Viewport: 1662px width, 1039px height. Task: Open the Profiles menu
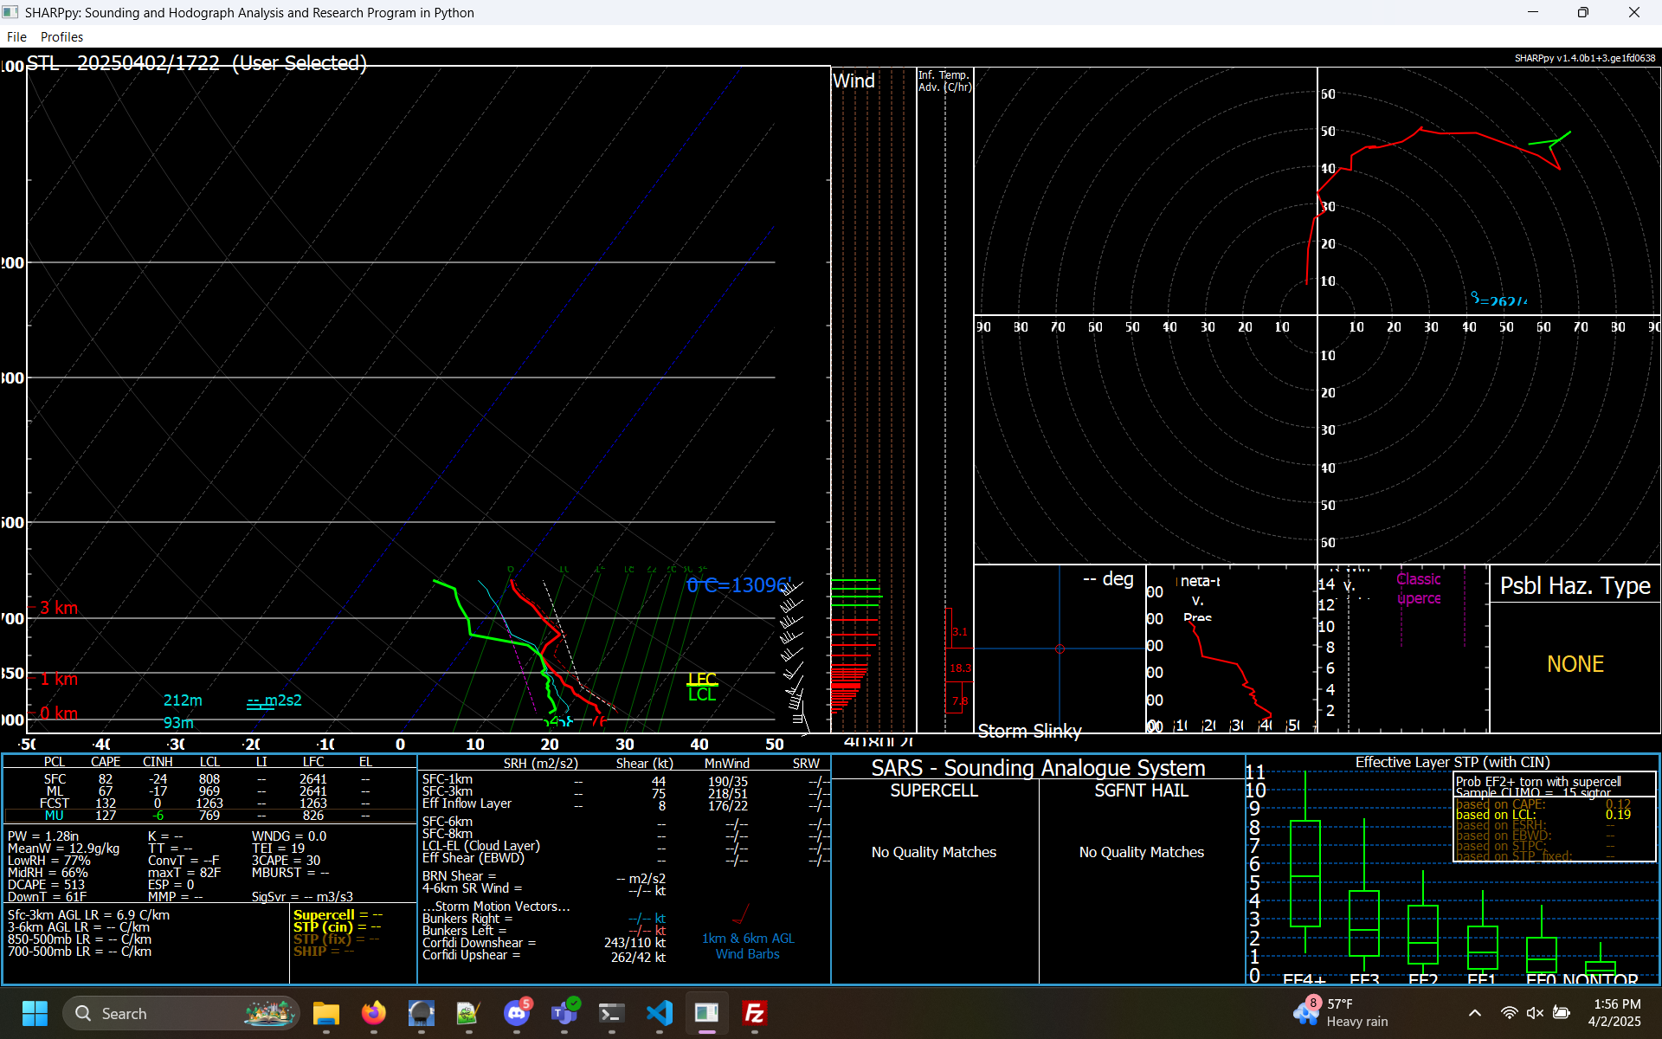point(61,36)
